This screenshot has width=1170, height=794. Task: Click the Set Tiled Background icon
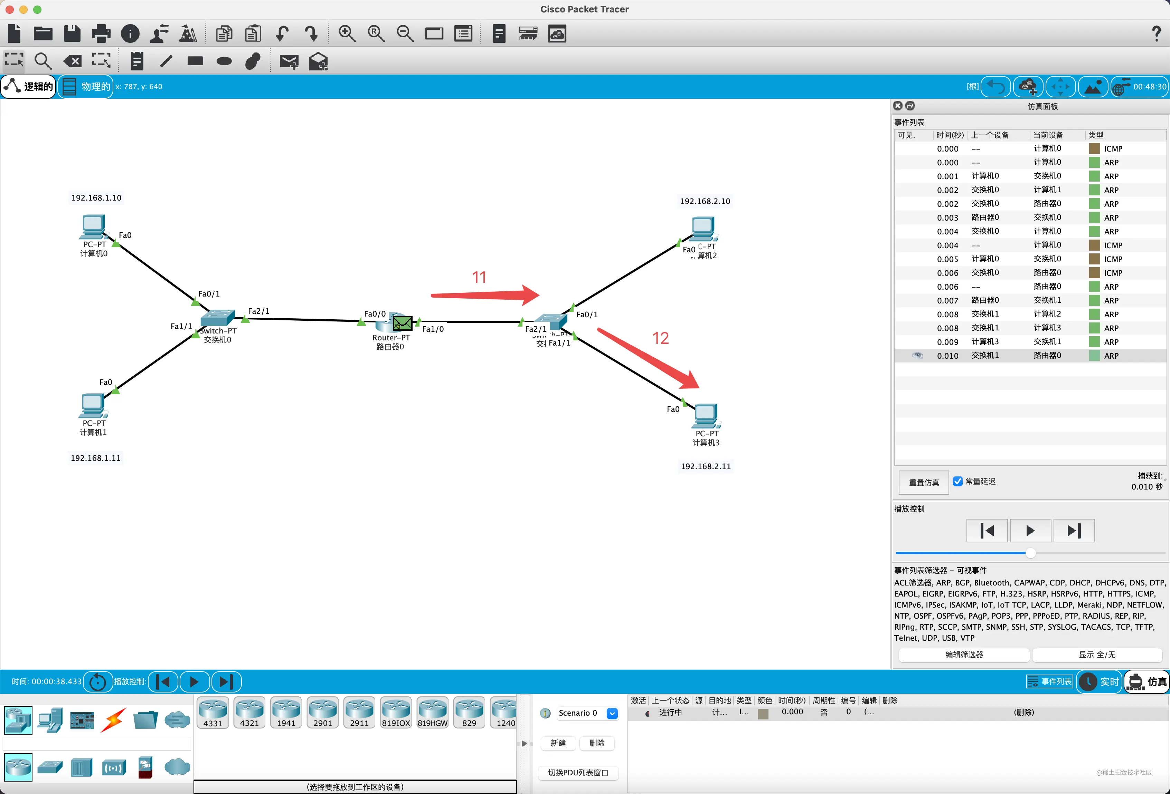point(1093,87)
